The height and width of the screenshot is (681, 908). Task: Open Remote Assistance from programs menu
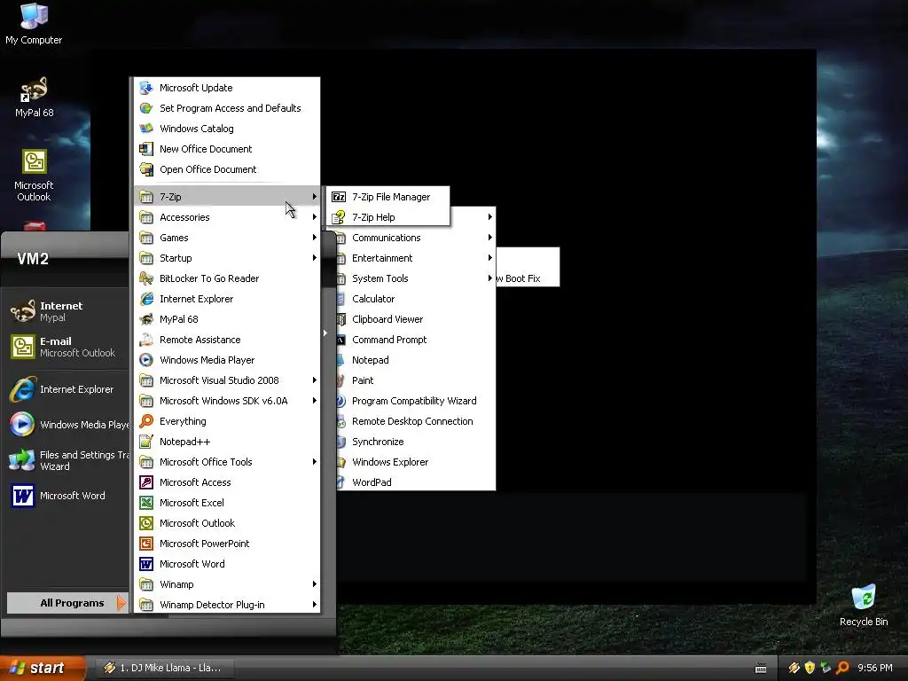(227, 340)
